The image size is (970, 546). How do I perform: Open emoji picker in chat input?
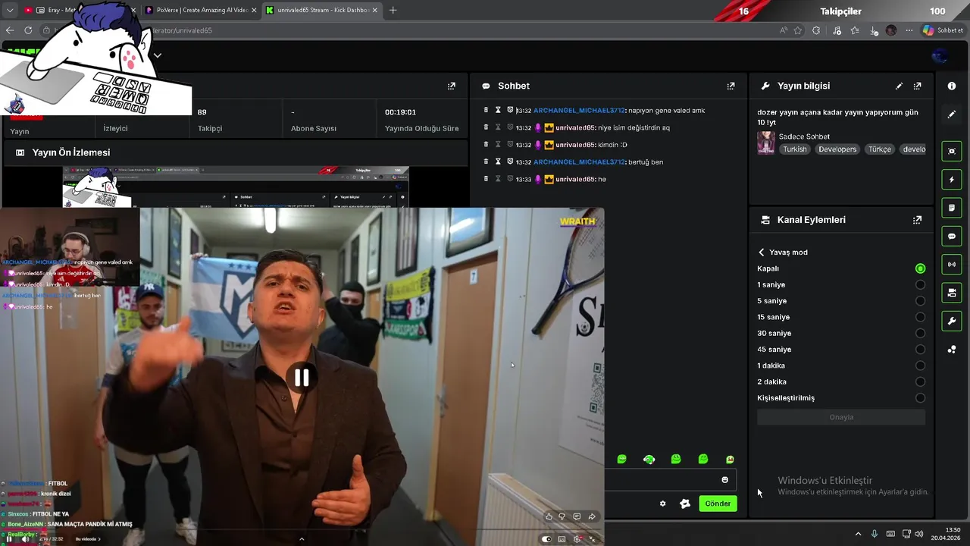click(x=724, y=479)
